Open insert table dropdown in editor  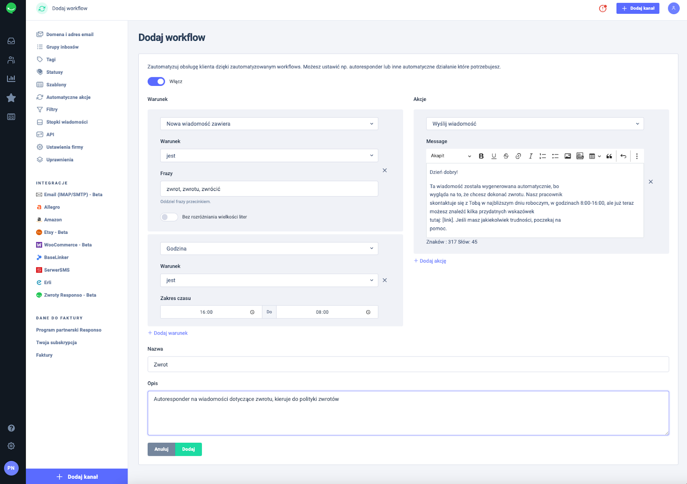(x=595, y=156)
